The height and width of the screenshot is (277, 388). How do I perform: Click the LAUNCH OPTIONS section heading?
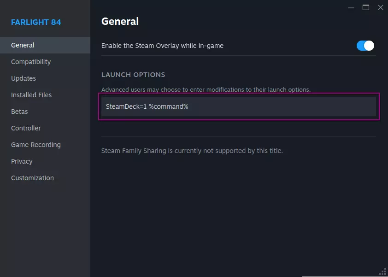[x=133, y=75]
